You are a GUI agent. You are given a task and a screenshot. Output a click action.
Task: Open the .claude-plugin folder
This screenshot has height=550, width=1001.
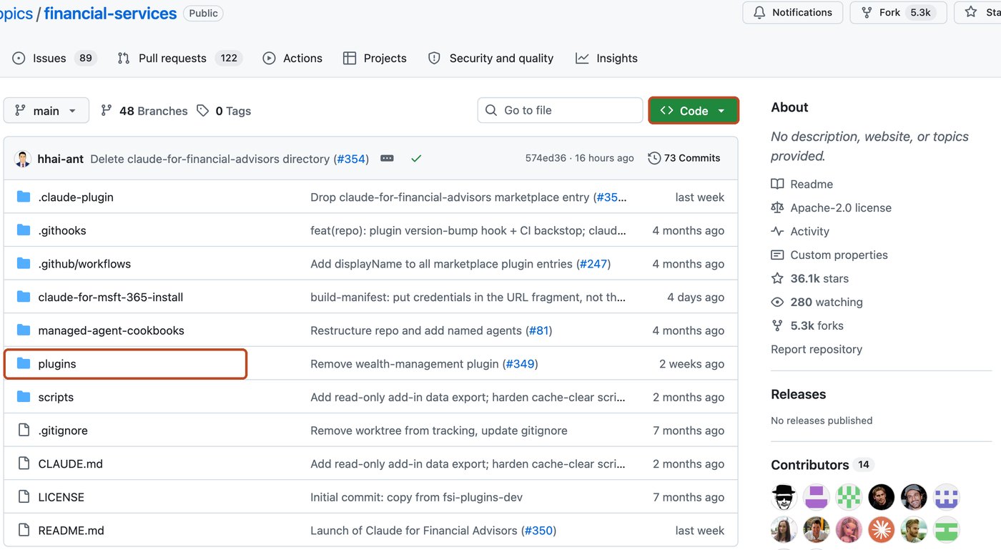[76, 197]
